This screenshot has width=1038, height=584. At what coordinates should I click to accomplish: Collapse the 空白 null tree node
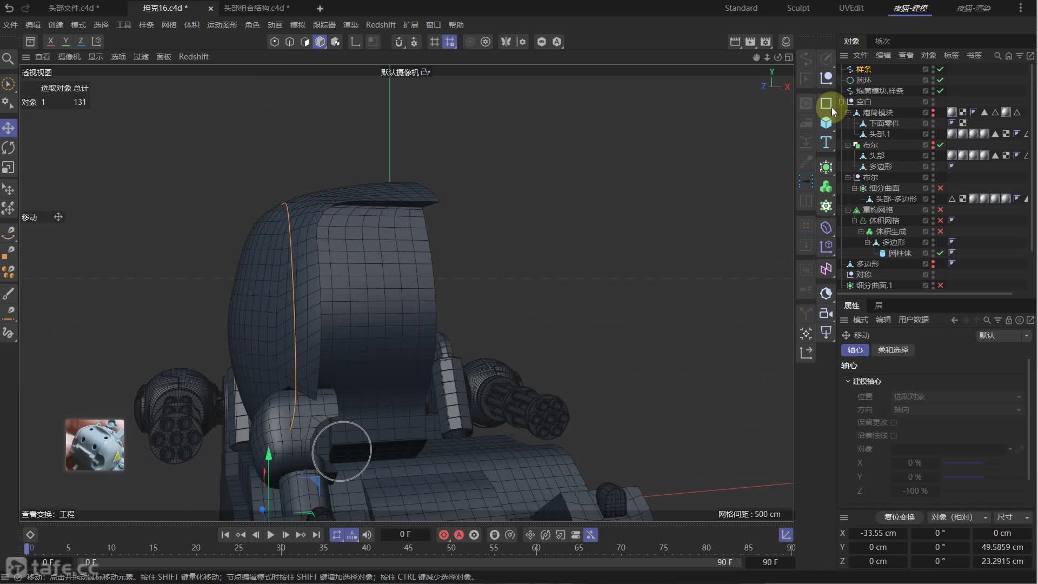coord(841,102)
